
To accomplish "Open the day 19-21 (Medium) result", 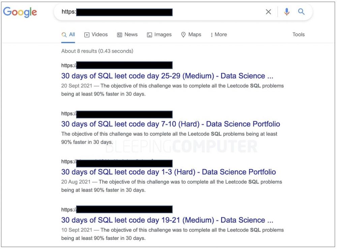I will tap(167, 220).
